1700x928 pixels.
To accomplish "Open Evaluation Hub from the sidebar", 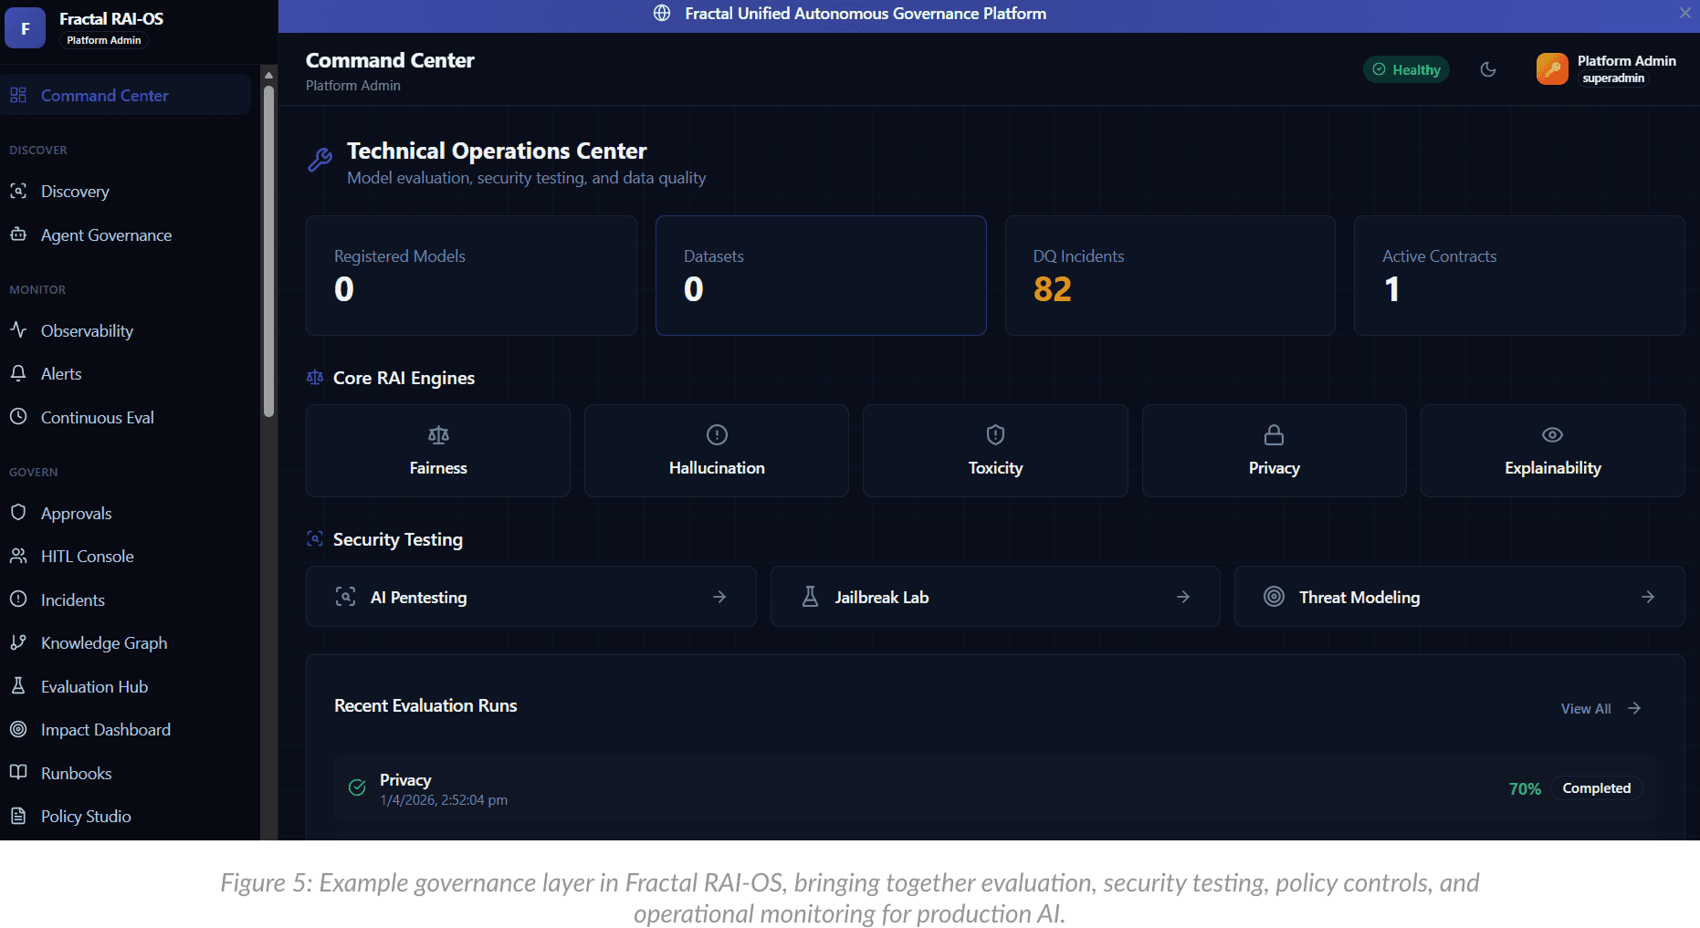I will click(x=126, y=686).
